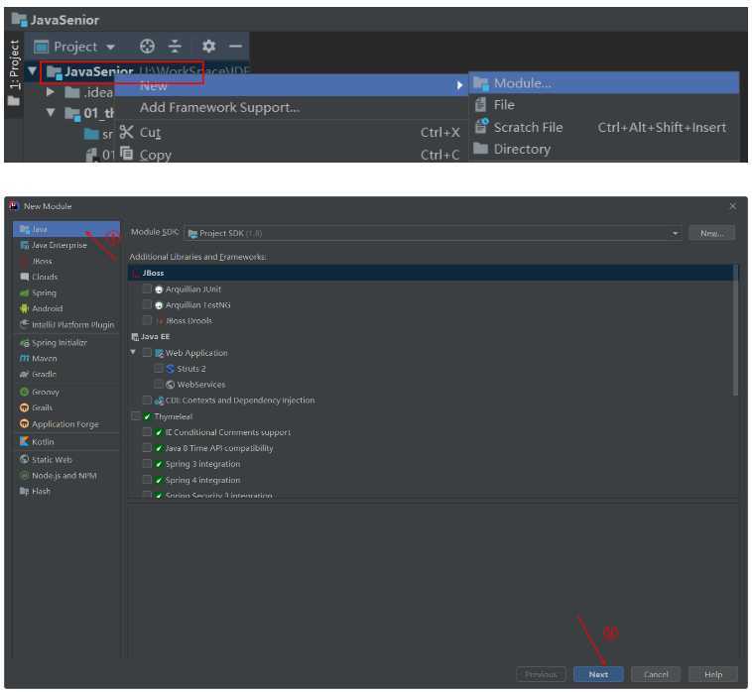Viewport: 752px width, 692px height.
Task: Check the Web Application checkbox
Action: pos(147,353)
